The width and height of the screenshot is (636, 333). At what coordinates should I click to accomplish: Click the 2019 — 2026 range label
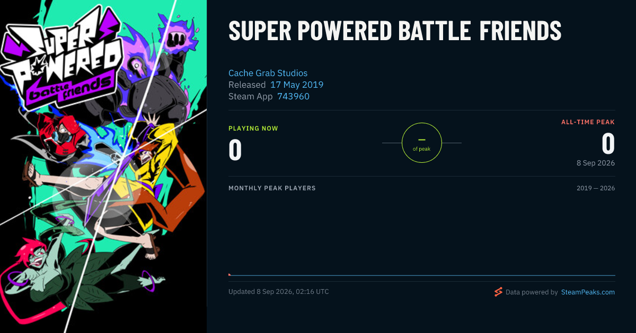click(x=596, y=188)
